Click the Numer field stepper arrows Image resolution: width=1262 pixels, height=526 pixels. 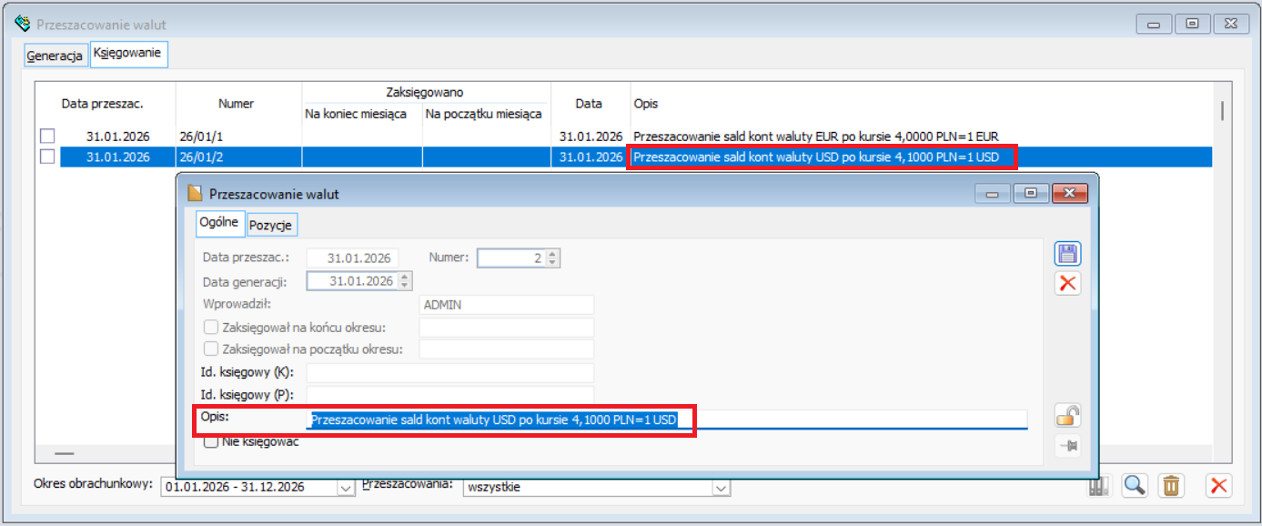click(552, 258)
